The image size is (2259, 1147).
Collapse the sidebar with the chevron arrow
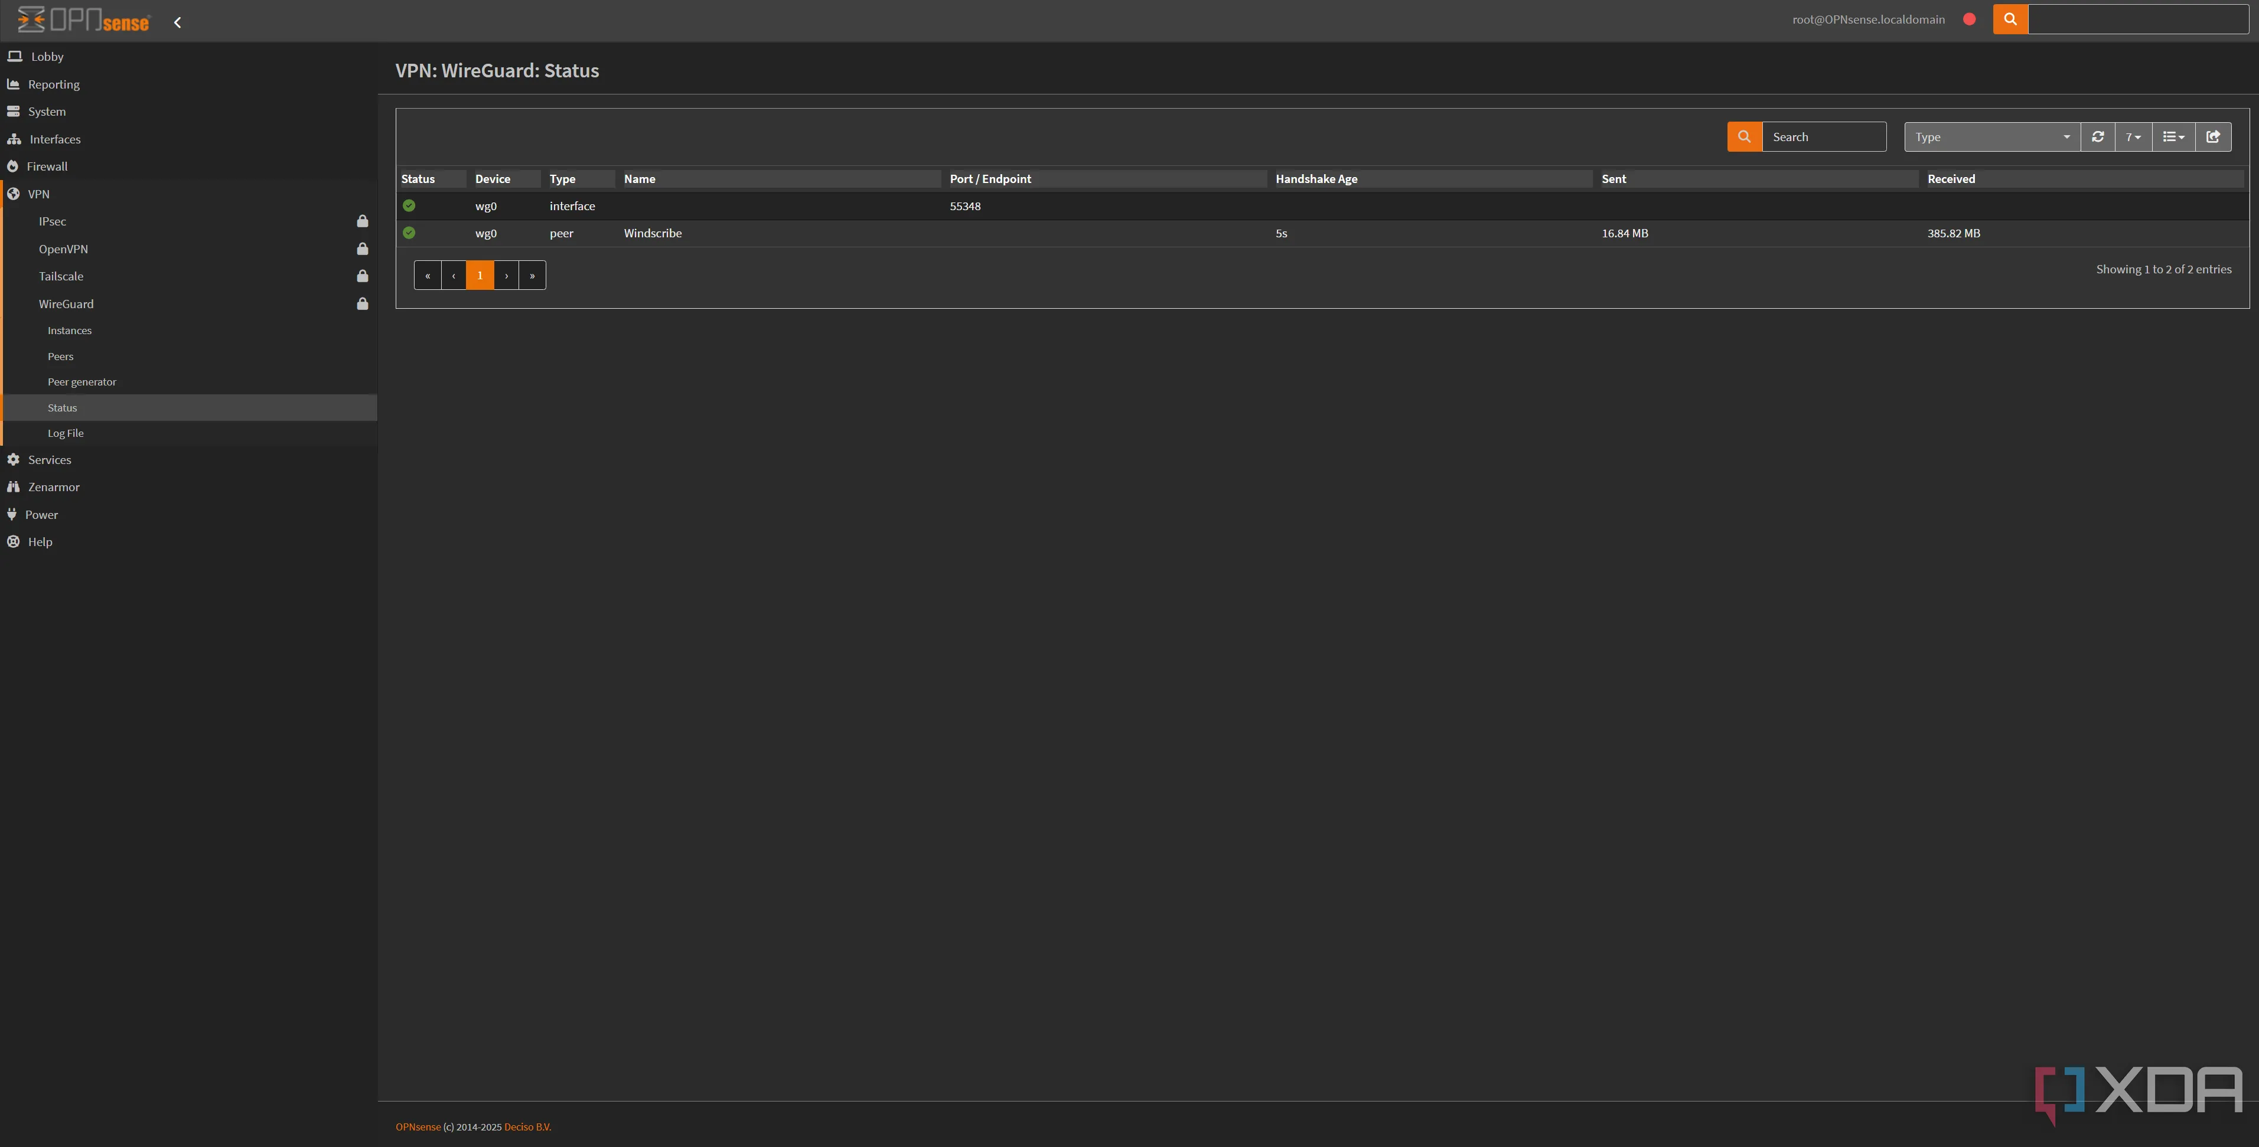pos(177,23)
